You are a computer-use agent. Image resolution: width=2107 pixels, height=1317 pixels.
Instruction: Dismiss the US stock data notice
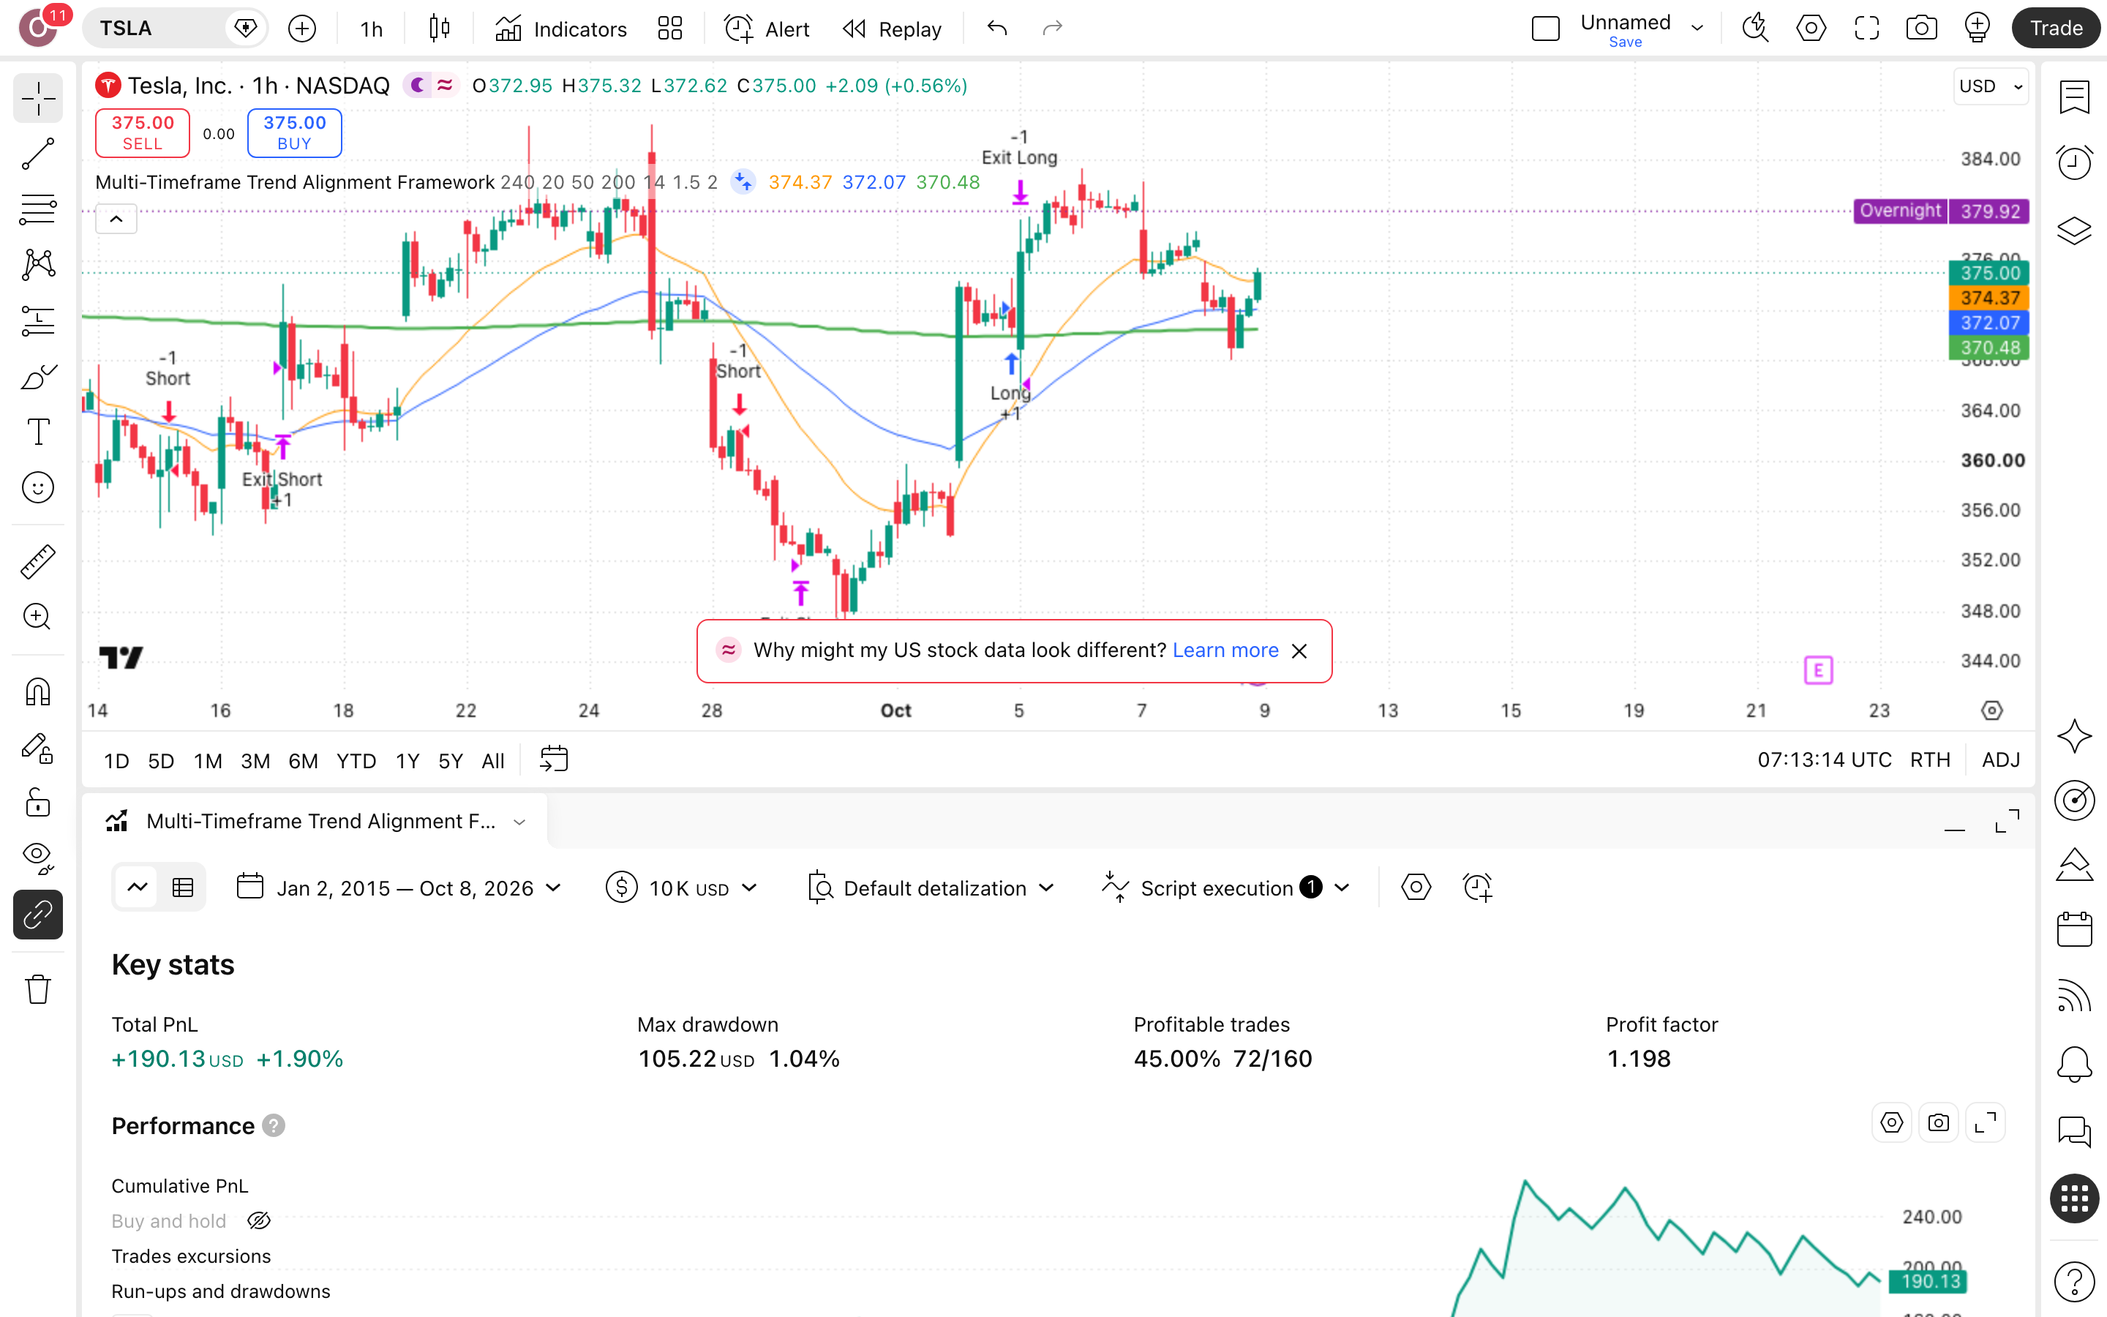[1299, 650]
